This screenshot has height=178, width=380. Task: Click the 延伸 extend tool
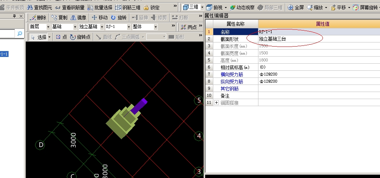tap(140, 18)
